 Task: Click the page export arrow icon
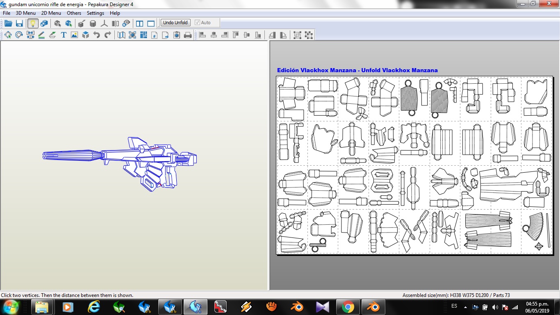coord(166,35)
